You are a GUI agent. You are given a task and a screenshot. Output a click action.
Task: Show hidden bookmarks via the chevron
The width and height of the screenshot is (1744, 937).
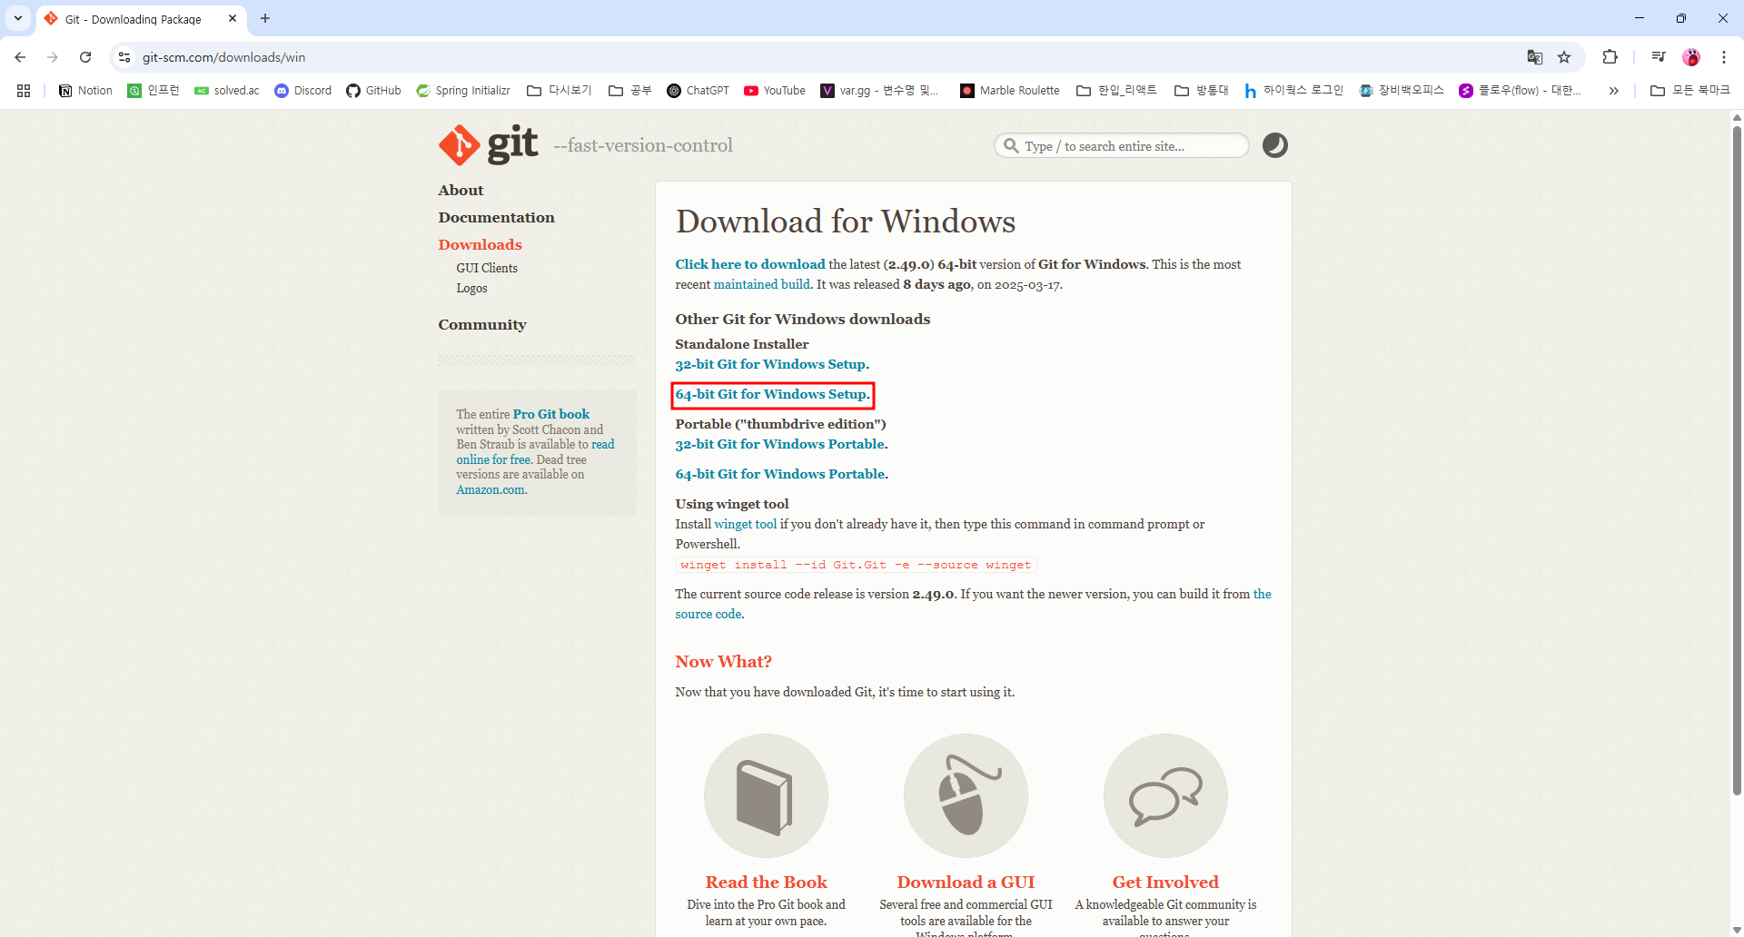click(x=1613, y=91)
